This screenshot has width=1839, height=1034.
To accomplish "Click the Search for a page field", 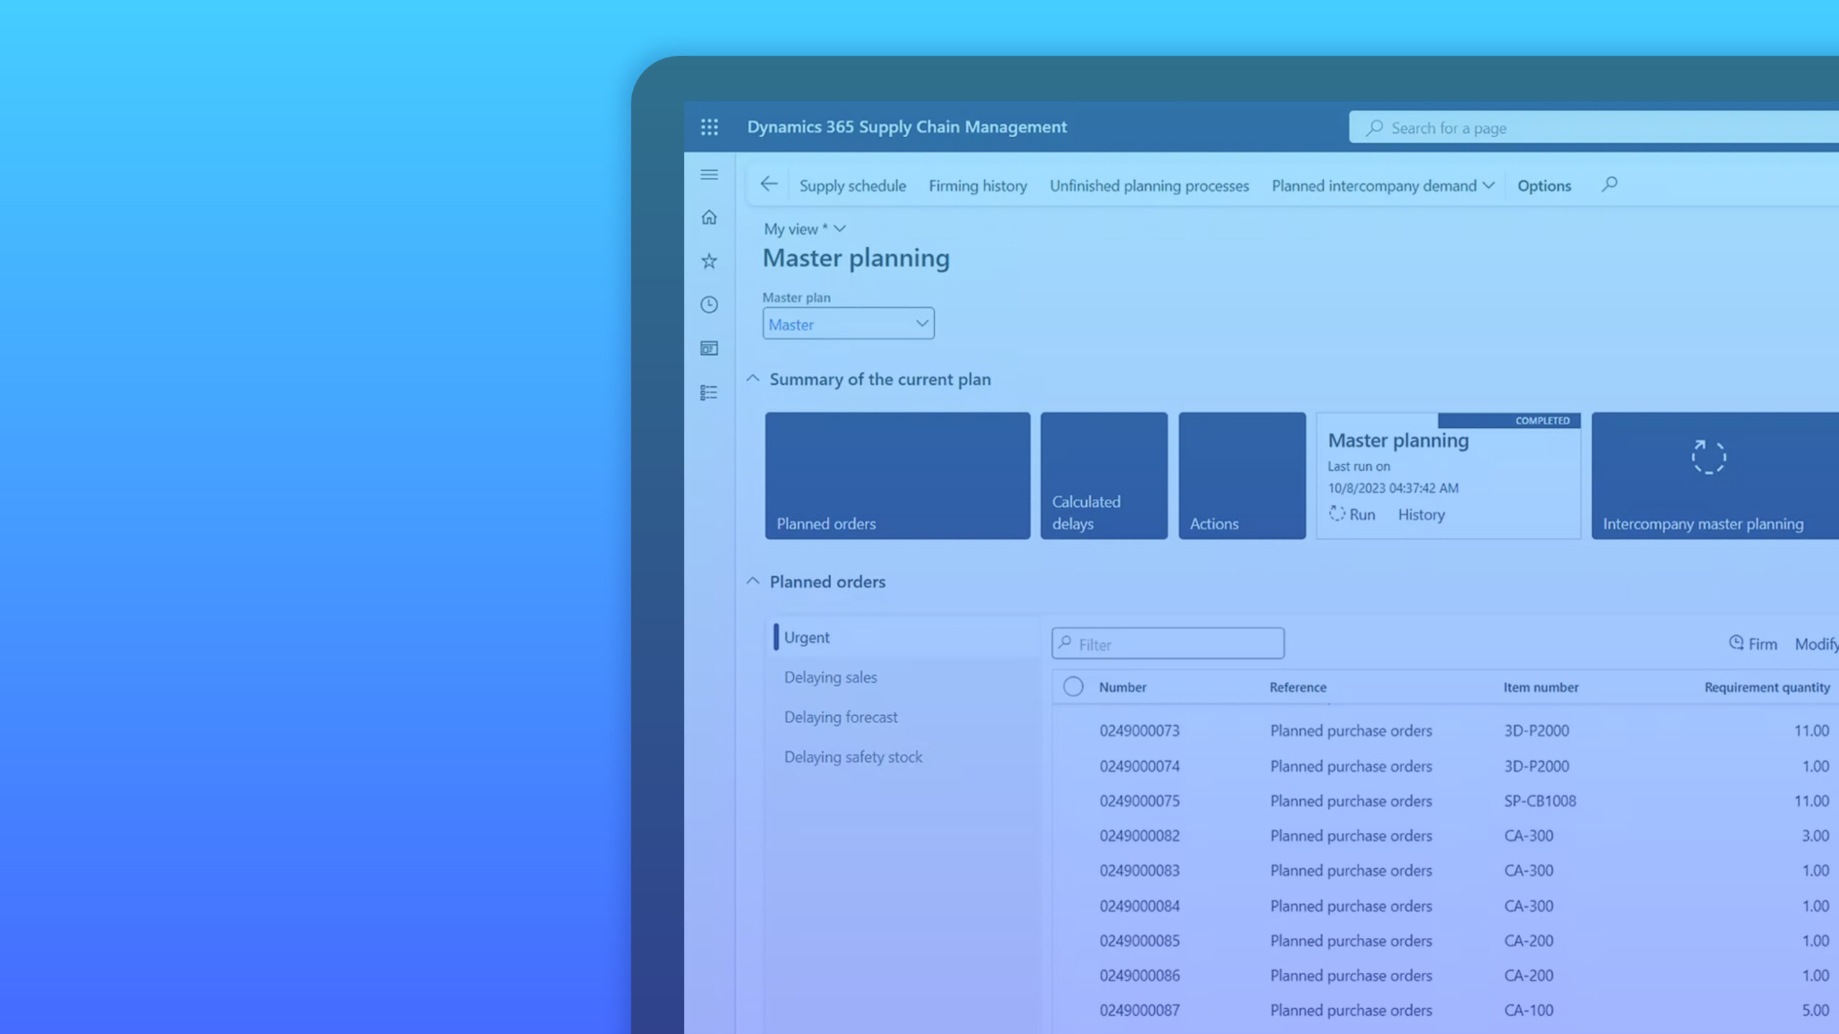I will [1593, 128].
